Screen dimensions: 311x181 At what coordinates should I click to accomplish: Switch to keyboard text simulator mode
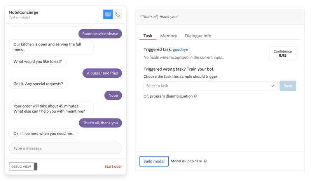(108, 14)
